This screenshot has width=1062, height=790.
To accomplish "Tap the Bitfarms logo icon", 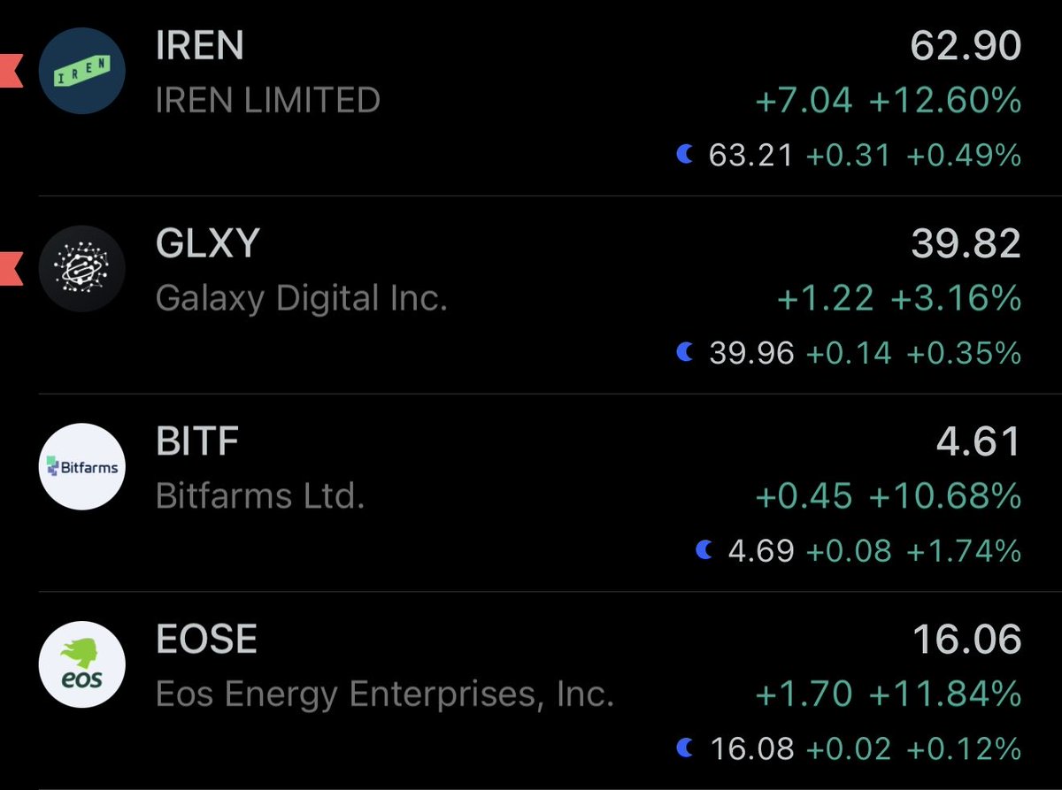I will point(82,466).
